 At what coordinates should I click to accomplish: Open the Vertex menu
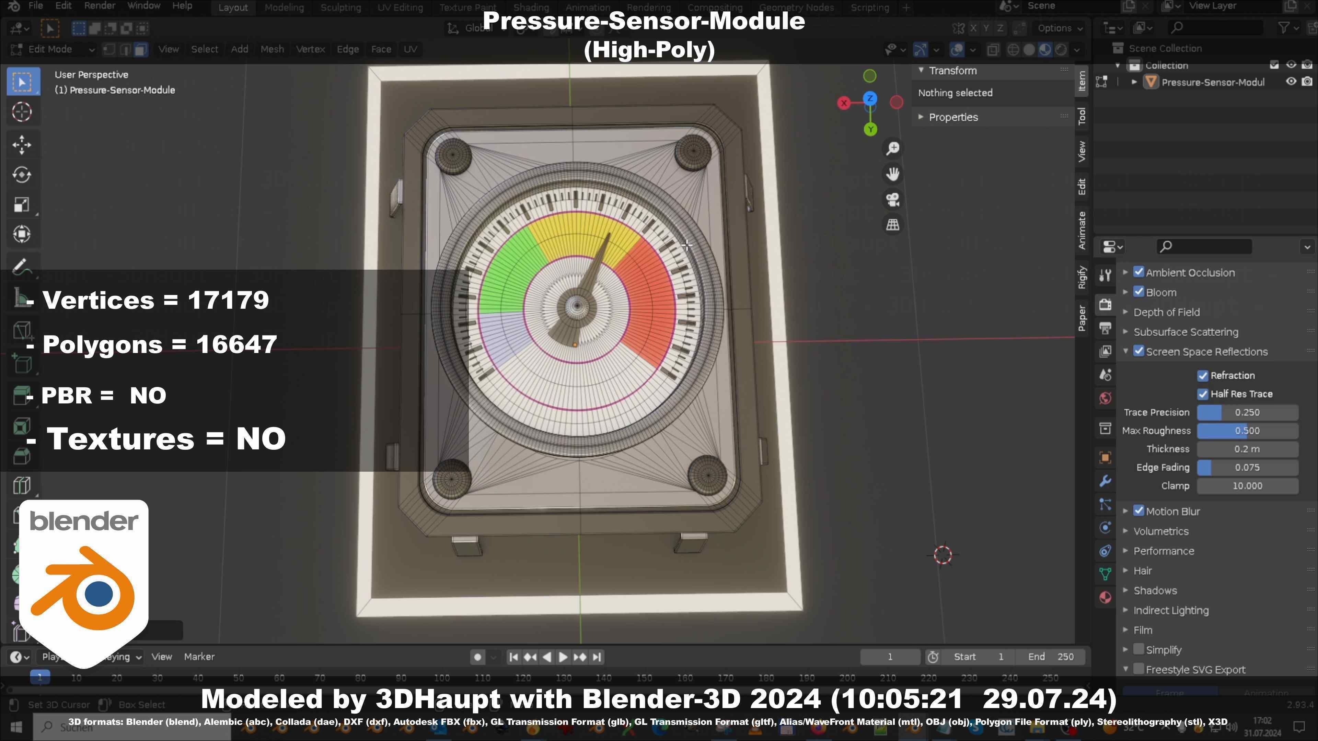pos(311,50)
